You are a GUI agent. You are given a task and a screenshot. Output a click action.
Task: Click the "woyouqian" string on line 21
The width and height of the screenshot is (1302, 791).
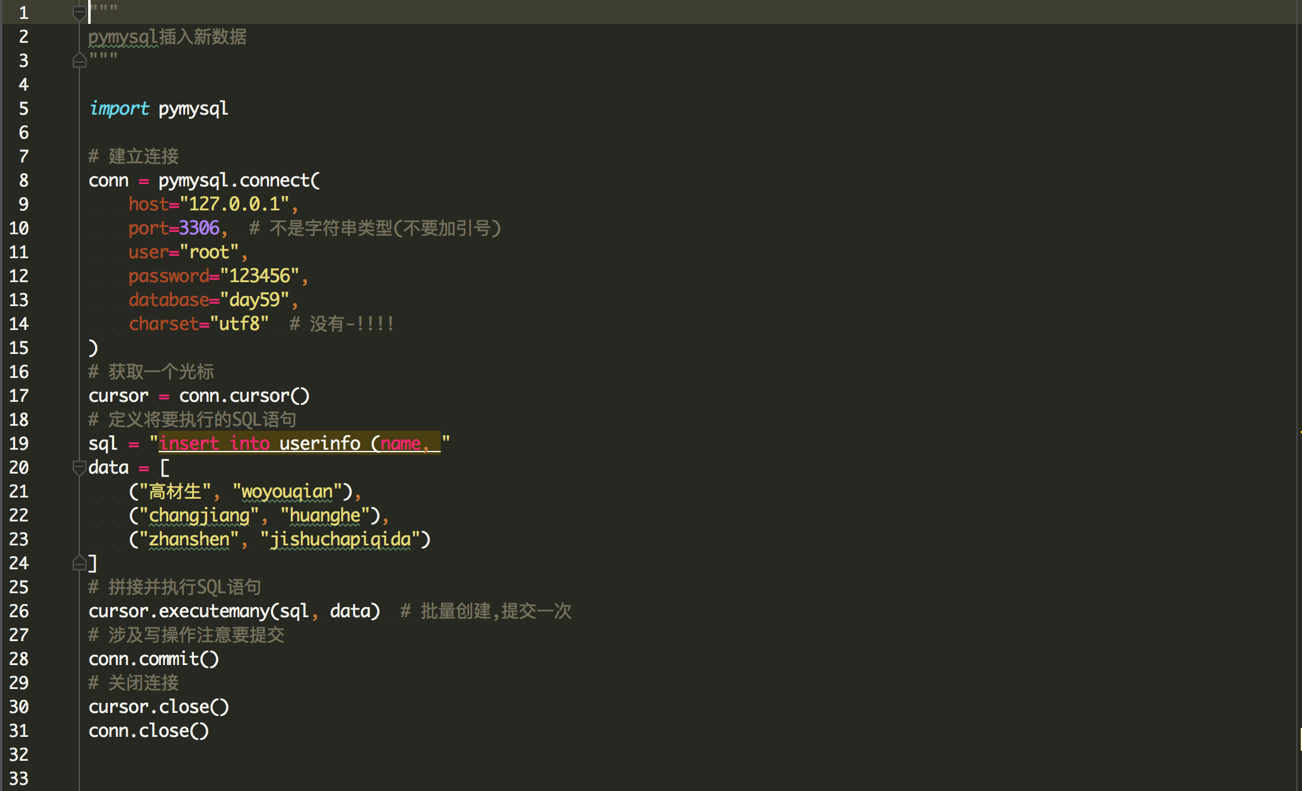point(287,491)
